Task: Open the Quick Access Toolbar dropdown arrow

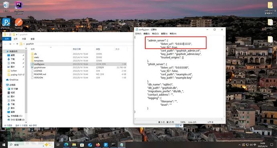Action: pos(16,34)
